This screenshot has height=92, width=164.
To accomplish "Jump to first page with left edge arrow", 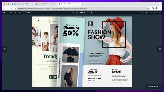I will 5,49.
